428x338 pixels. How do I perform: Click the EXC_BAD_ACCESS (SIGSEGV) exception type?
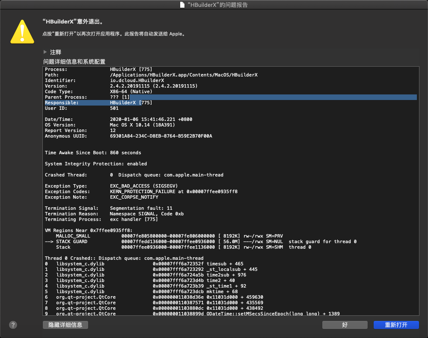pyautogui.click(x=144, y=186)
